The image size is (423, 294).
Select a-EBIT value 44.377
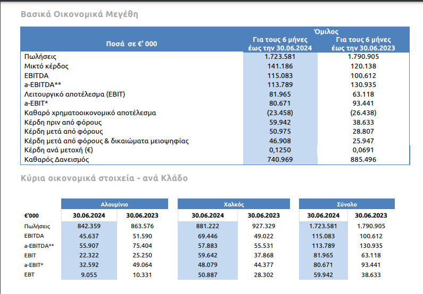point(263,265)
